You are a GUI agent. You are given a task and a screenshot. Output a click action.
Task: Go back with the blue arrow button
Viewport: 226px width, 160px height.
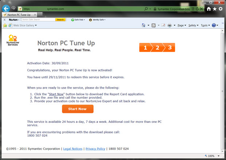6,9
